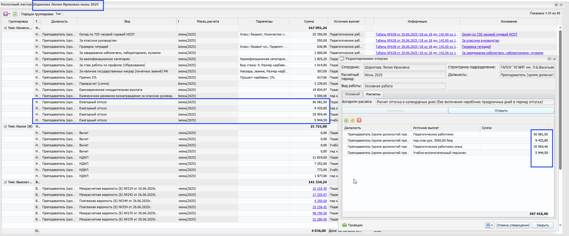Click the main list vertical scrollbar

coord(560,100)
